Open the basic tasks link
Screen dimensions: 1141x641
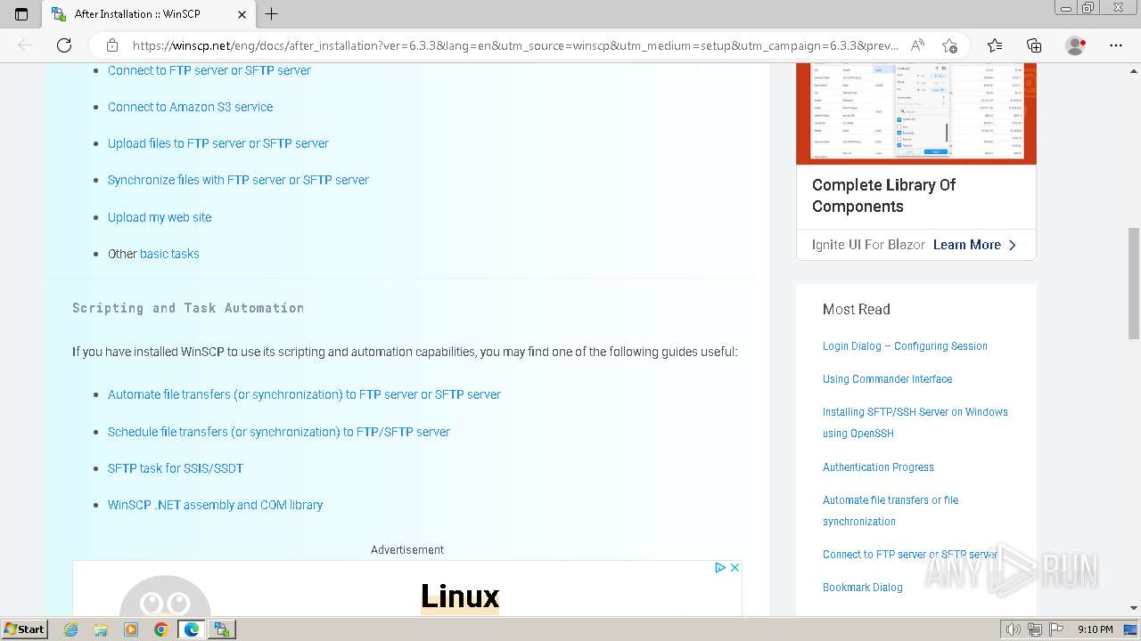tap(169, 254)
